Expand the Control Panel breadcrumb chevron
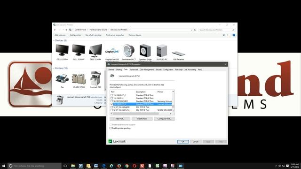Viewport: 301px width, 169px height. 88,30
